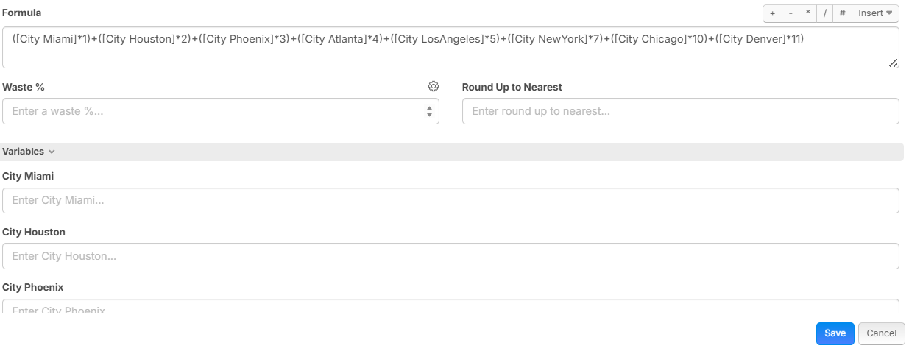Increase Waste % with the up arrow
Screen dimensions: 909x351
coord(430,107)
